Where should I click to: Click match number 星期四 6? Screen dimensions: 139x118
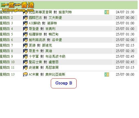[6, 40]
